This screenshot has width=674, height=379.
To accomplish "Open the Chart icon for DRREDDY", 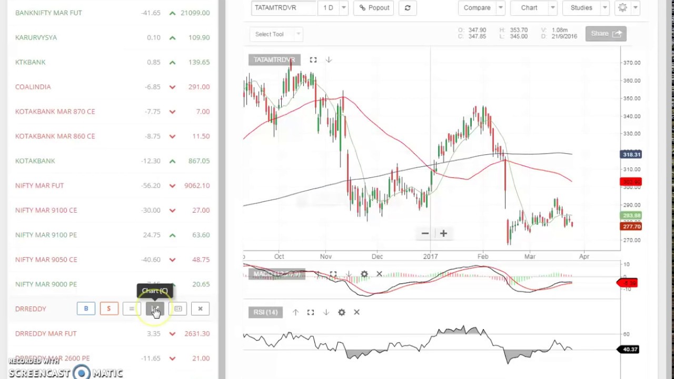I will [x=155, y=309].
